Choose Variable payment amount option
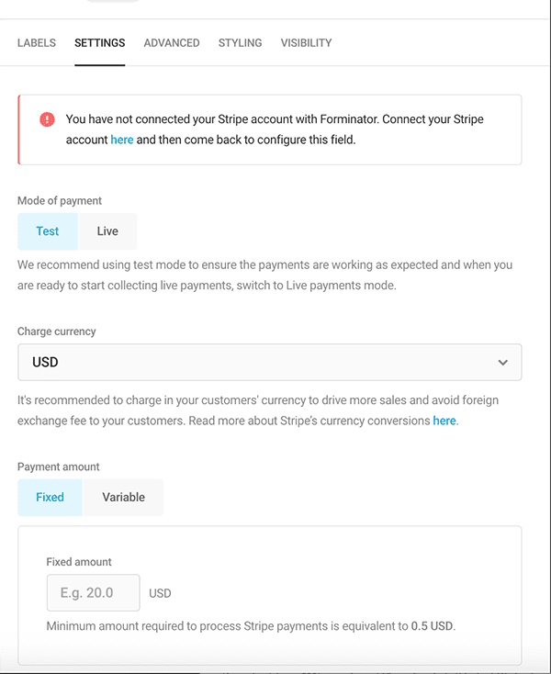551x674 pixels. pyautogui.click(x=123, y=497)
